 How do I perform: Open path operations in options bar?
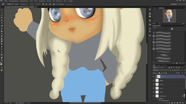pyautogui.click(x=43, y=4)
